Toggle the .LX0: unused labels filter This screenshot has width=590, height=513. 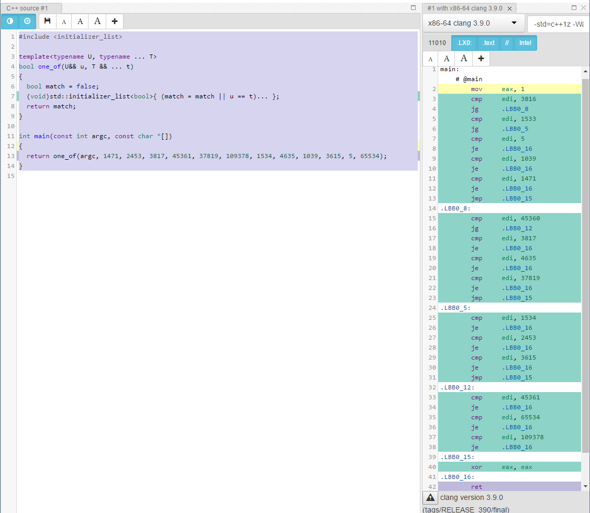pyautogui.click(x=464, y=43)
